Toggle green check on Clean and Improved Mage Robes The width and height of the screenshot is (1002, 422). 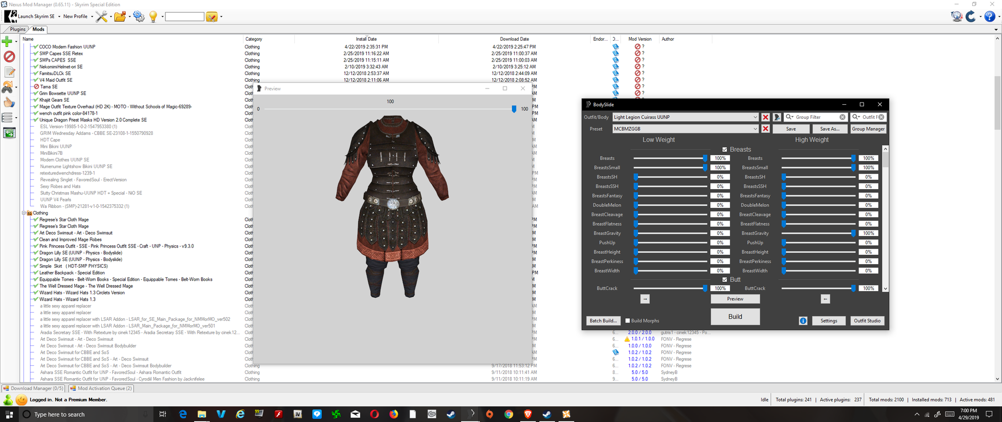[x=35, y=240]
